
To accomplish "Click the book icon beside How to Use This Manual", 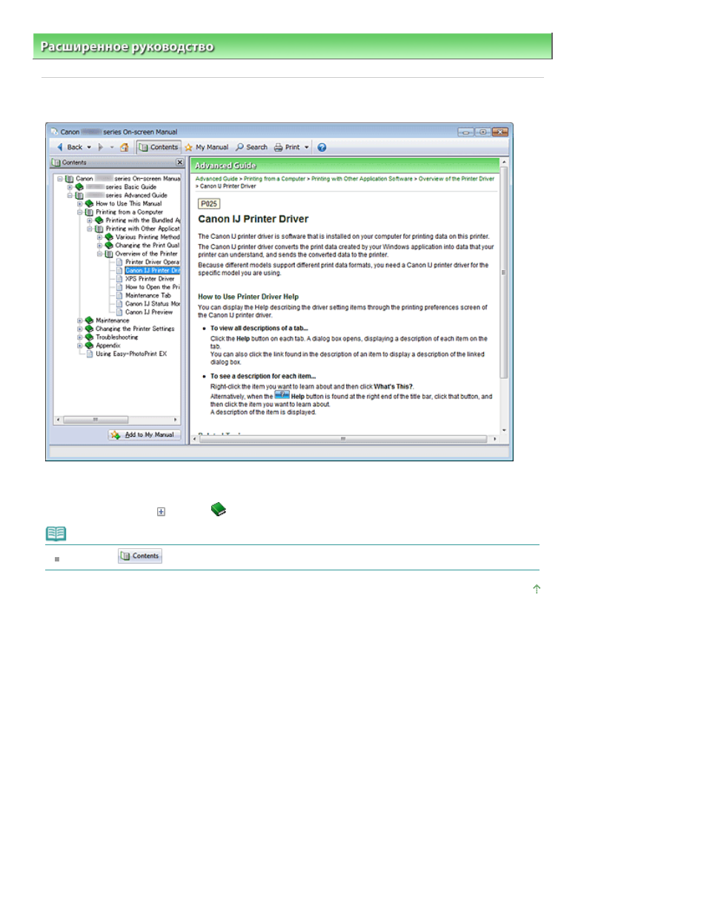I will [x=89, y=203].
